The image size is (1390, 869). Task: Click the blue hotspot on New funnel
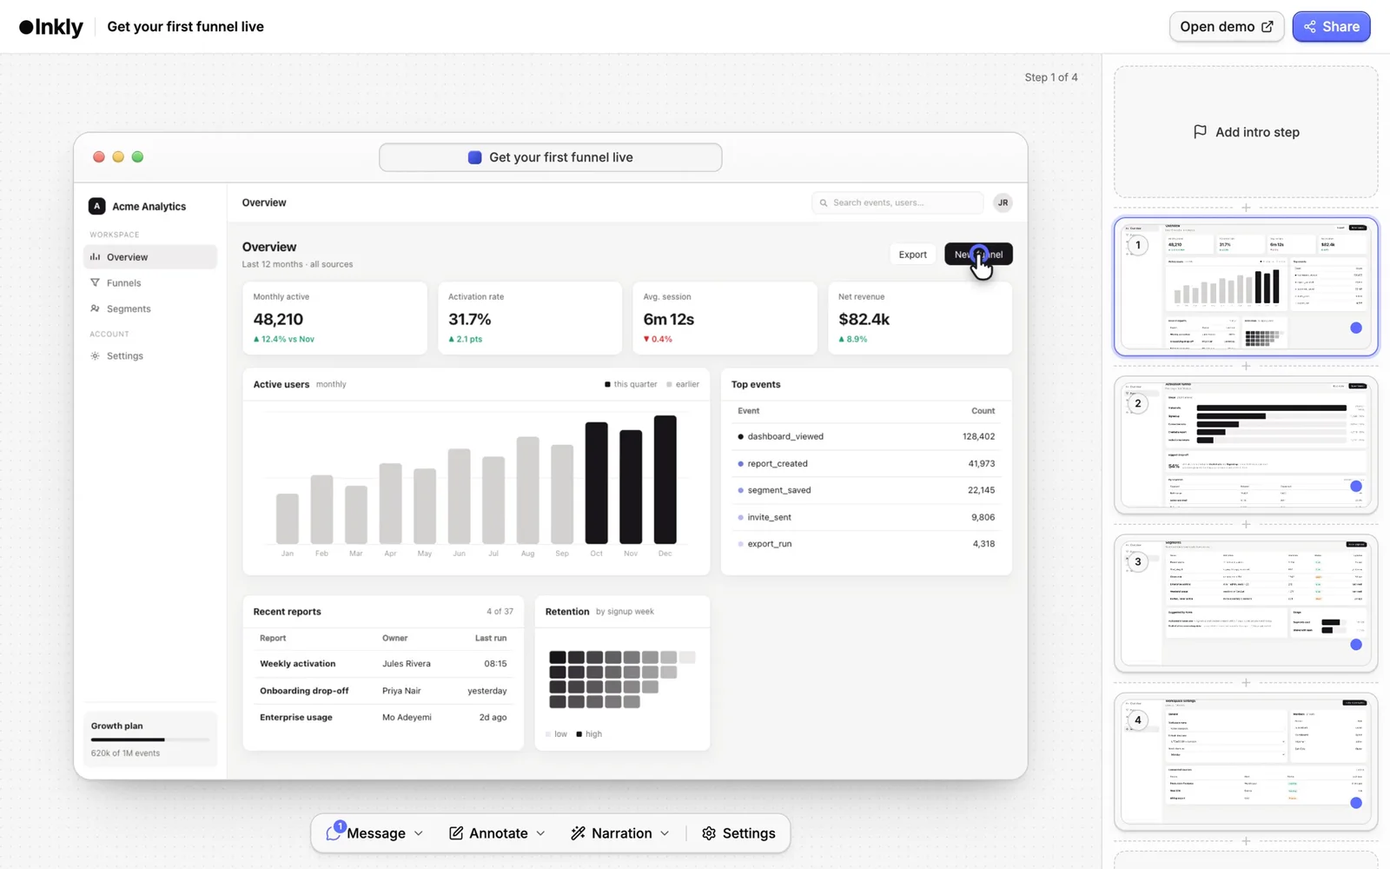pos(979,255)
